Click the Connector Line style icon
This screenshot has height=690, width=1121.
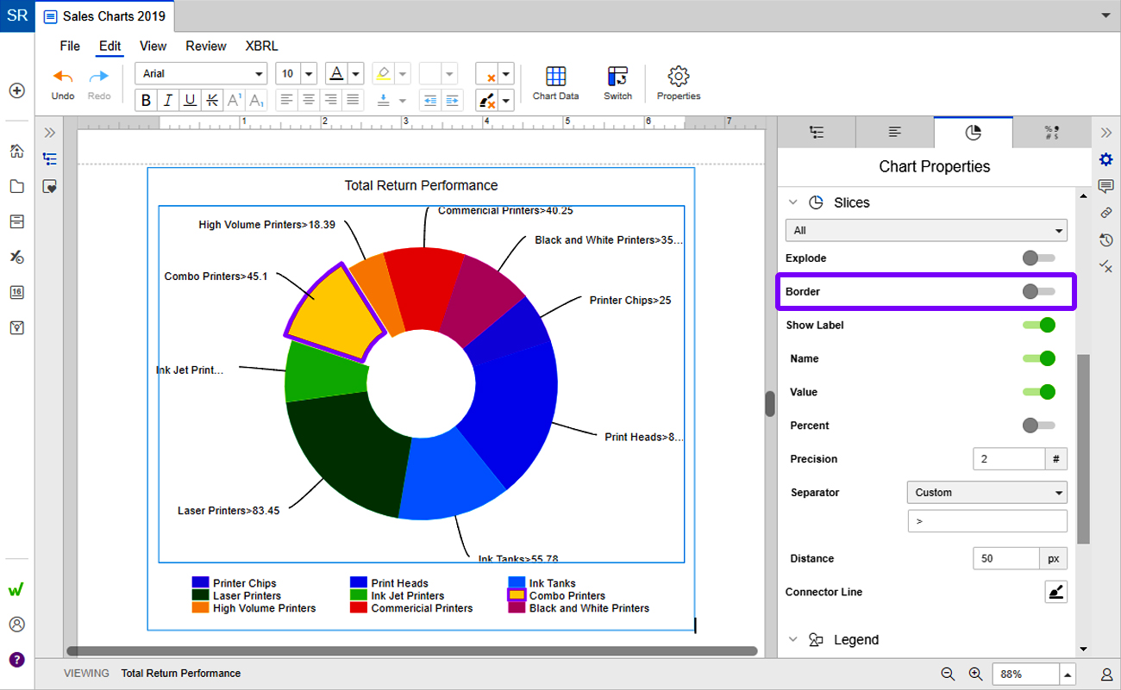pos(1055,592)
